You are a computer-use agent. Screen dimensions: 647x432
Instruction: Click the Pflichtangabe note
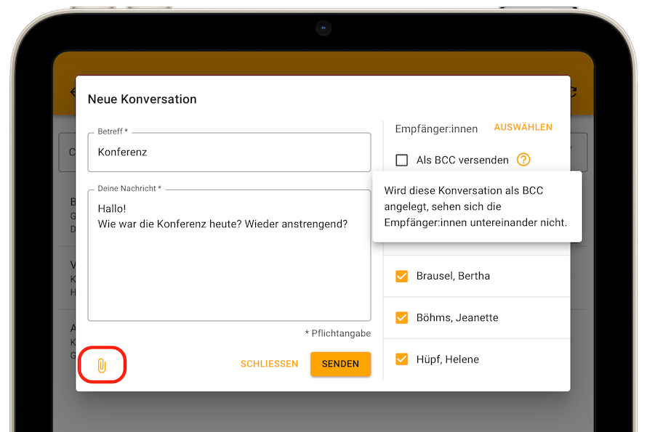click(x=337, y=333)
